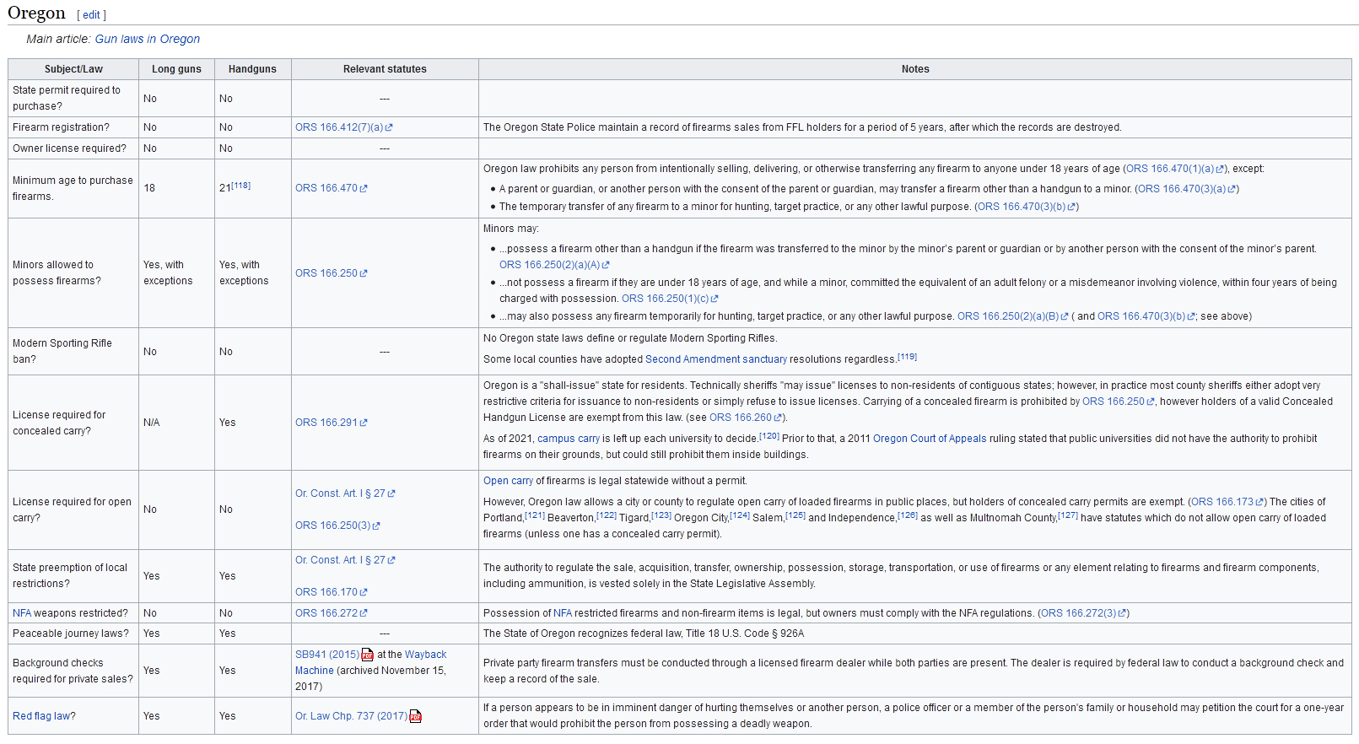1359x744 pixels.
Task: Select the 'State preemption of local restrictions?' cell
Action: (73, 575)
